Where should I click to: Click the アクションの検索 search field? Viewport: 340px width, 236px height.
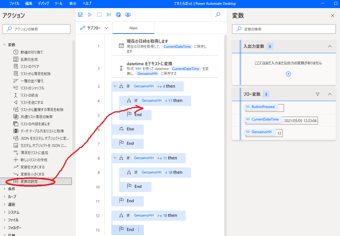[36, 29]
